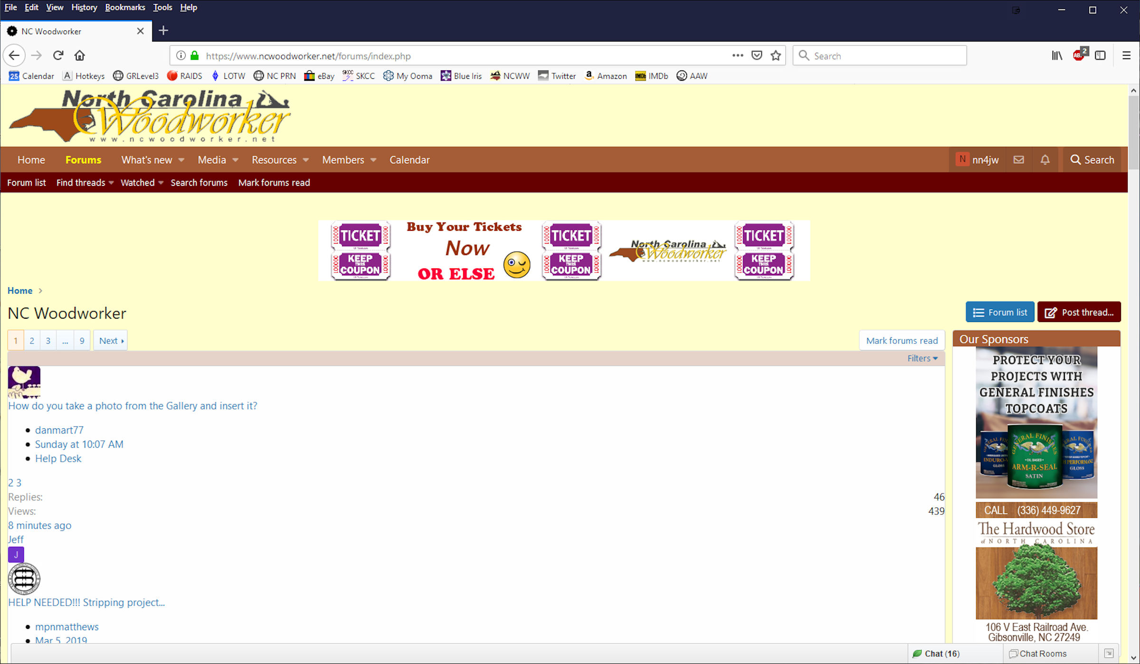The width and height of the screenshot is (1140, 664).
Task: Bookmark this page with the star icon
Action: click(776, 56)
